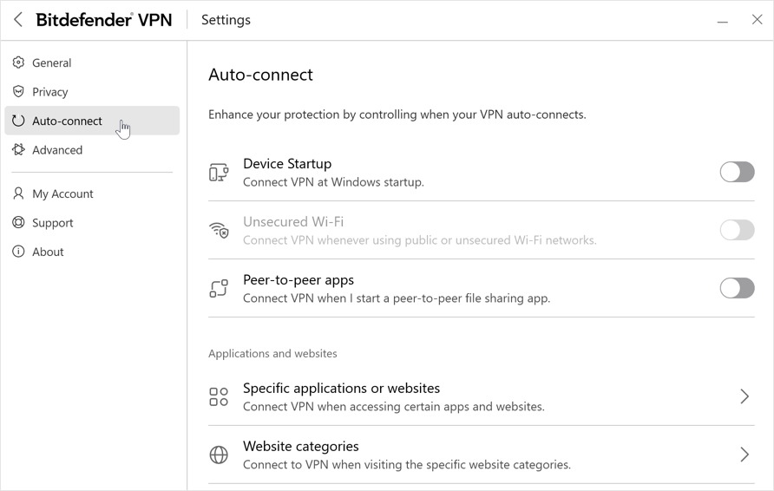The image size is (774, 491).
Task: Open My Account page
Action: 92,193
